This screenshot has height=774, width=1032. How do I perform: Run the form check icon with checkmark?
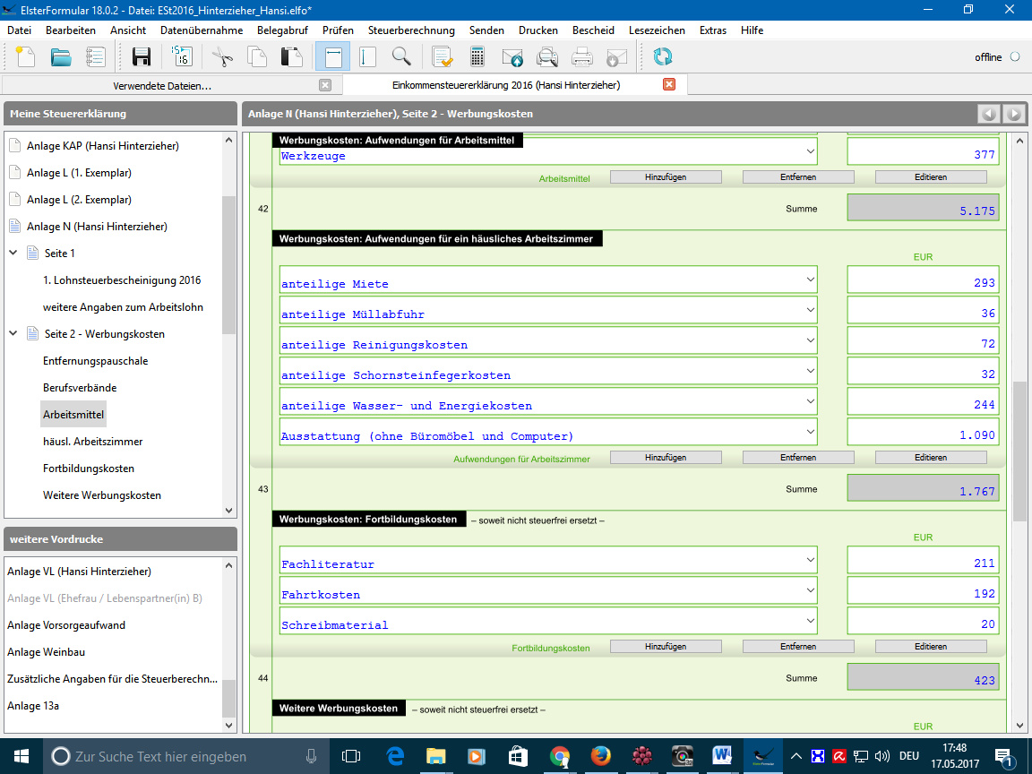pyautogui.click(x=442, y=57)
